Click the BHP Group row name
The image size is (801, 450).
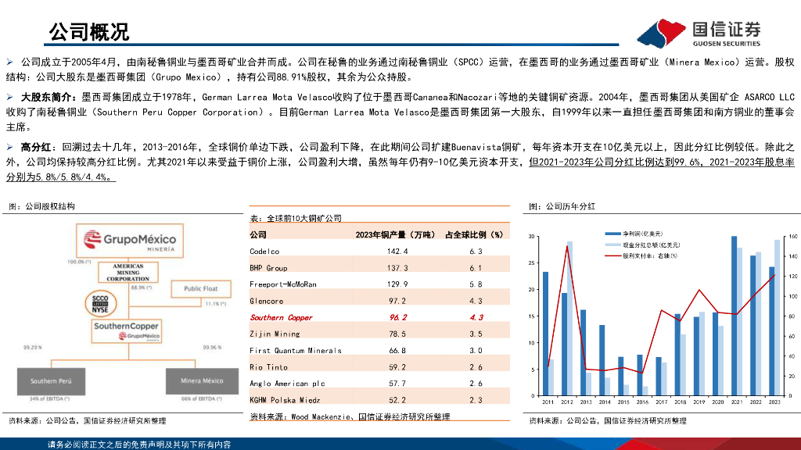tap(269, 268)
